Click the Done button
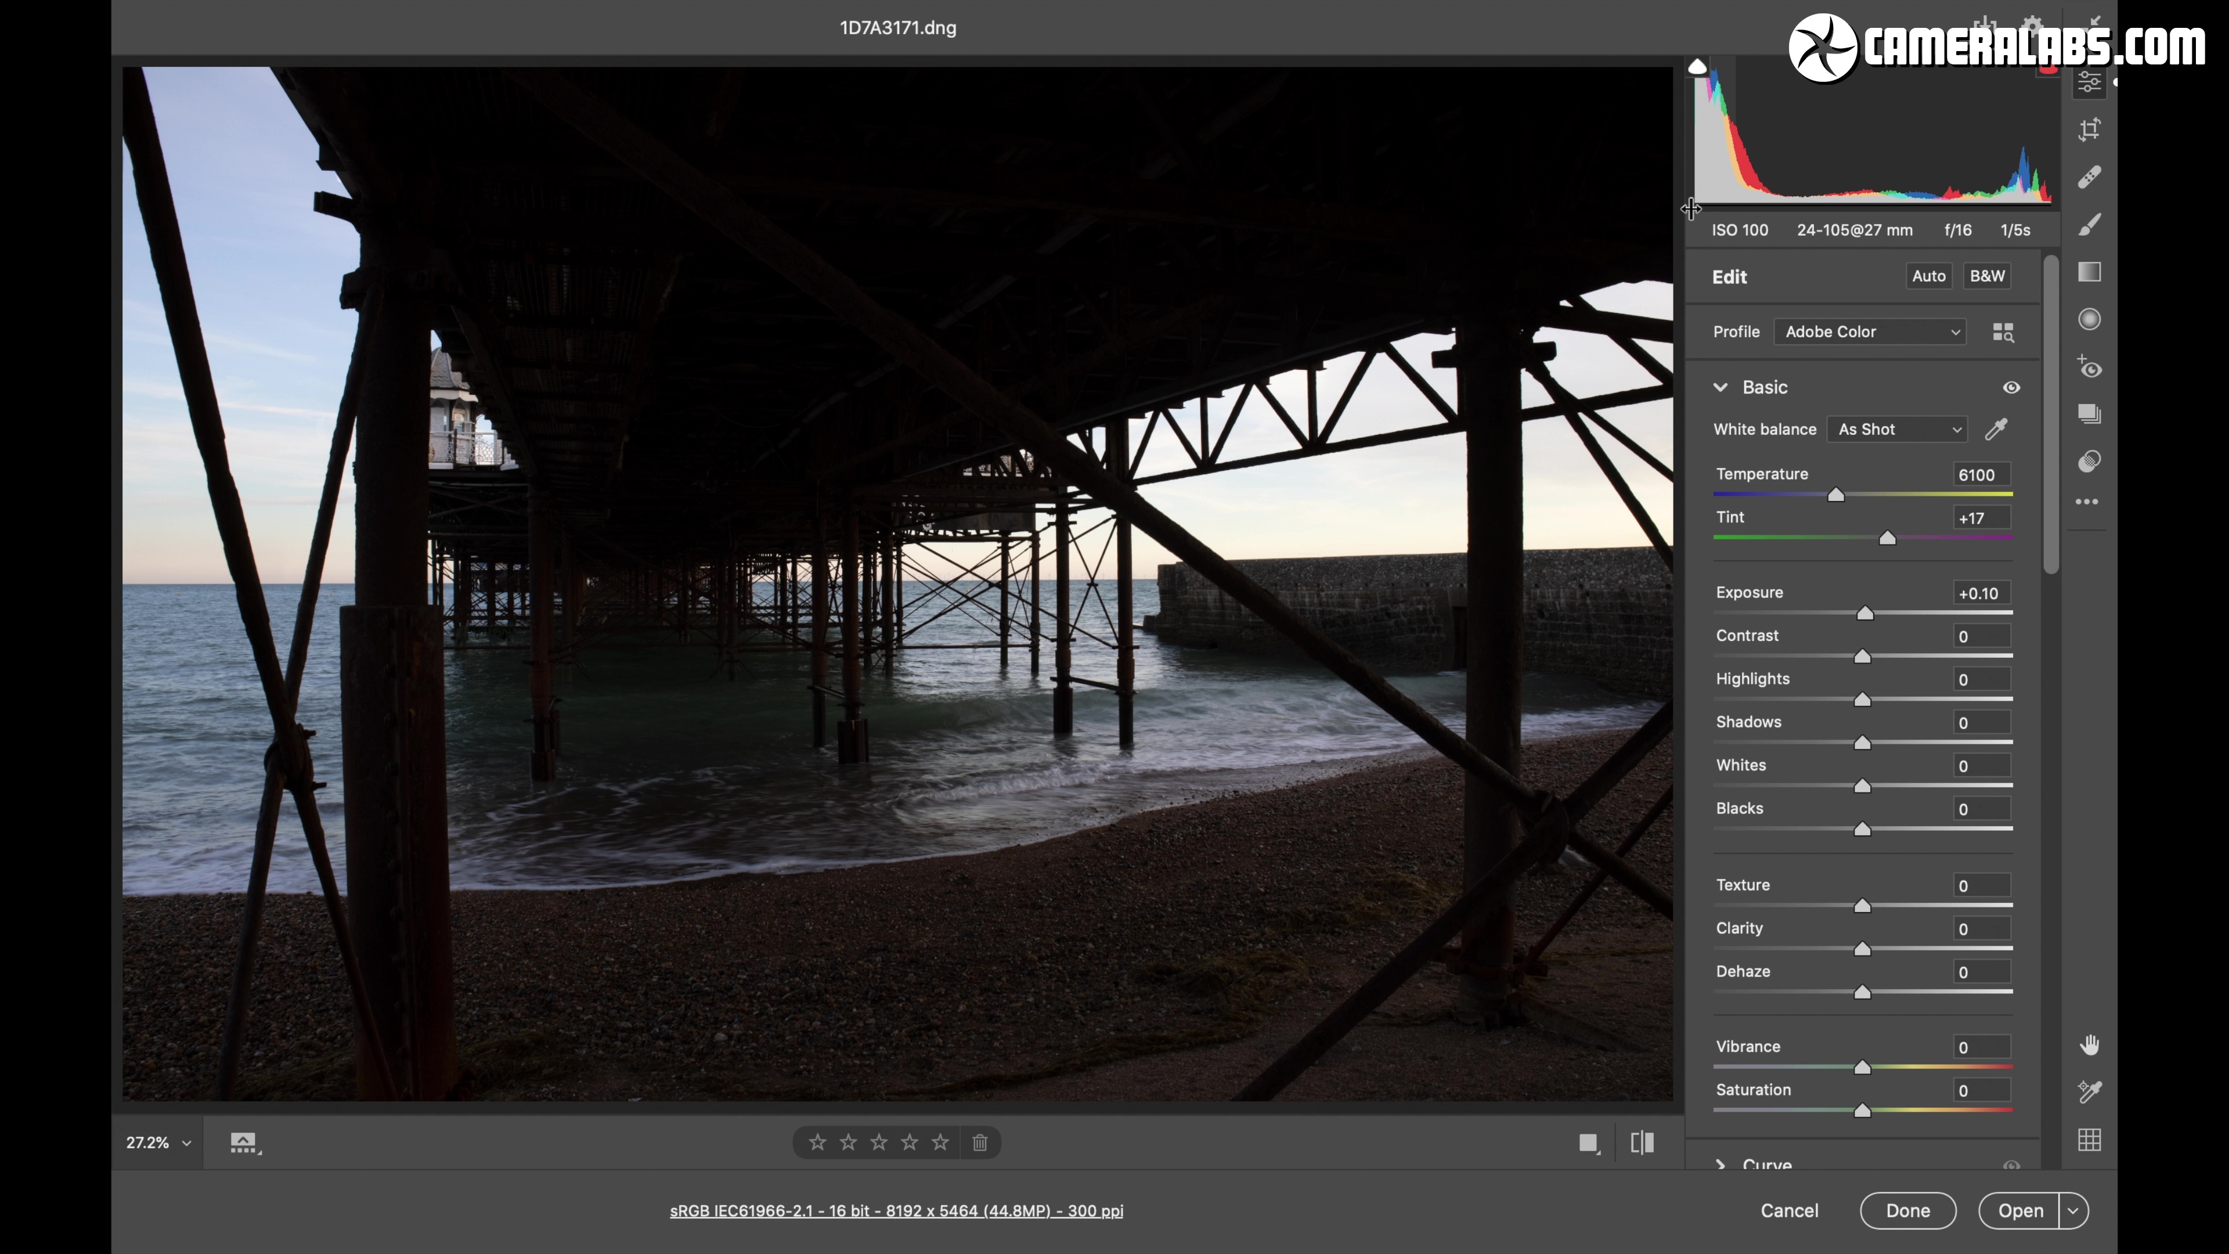Viewport: 2229px width, 1254px height. point(1908,1210)
